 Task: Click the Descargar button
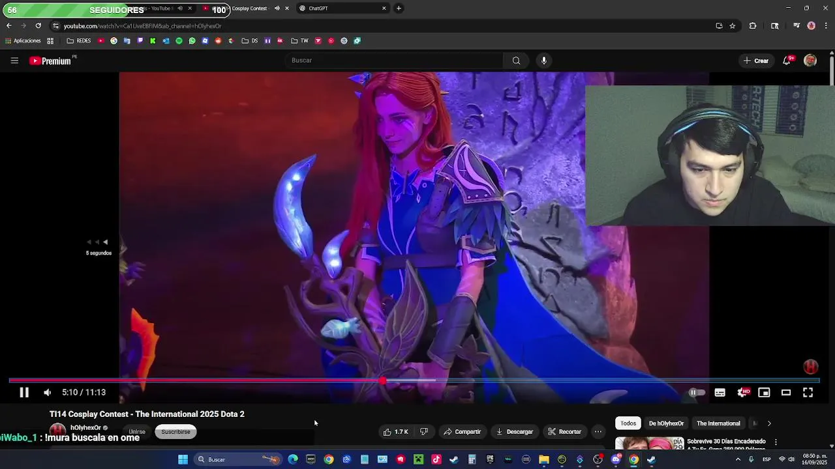pyautogui.click(x=514, y=432)
